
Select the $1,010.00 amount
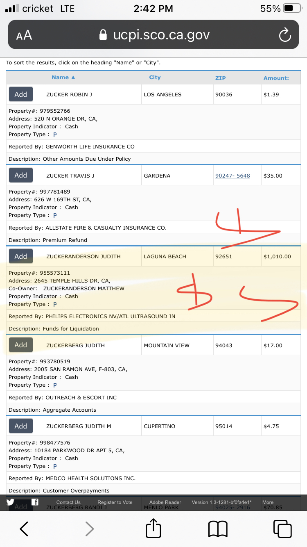click(277, 257)
